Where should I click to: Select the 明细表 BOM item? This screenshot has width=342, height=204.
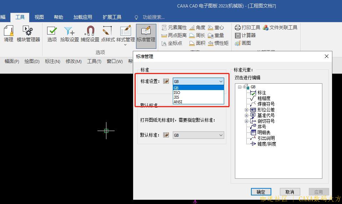coord(264,132)
